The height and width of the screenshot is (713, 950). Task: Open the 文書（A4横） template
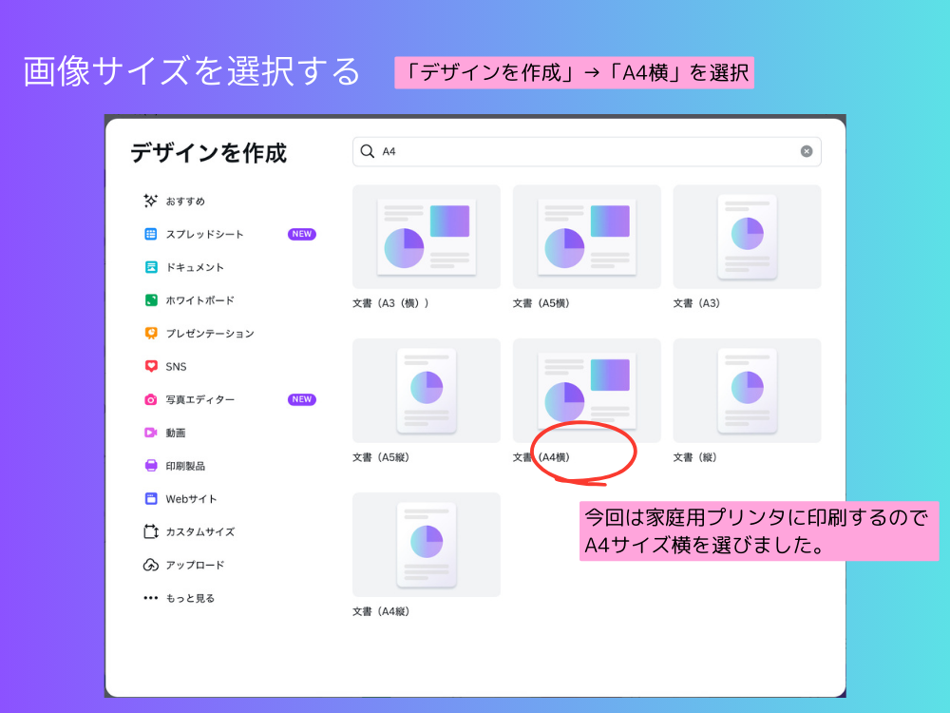pos(586,390)
